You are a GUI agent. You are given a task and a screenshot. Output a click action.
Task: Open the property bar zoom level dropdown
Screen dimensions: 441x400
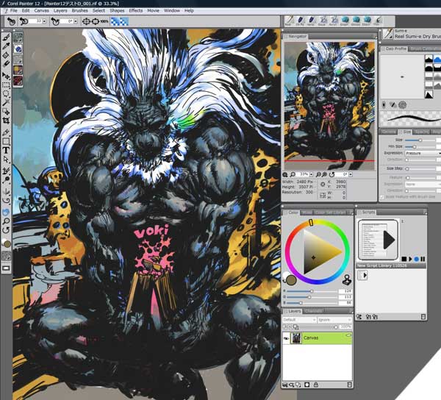(x=44, y=21)
